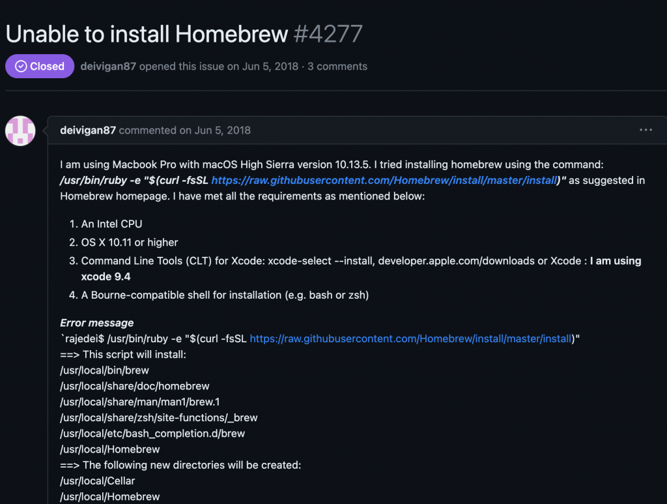Click the issue title 'Unable to install Homebrew'

point(147,34)
